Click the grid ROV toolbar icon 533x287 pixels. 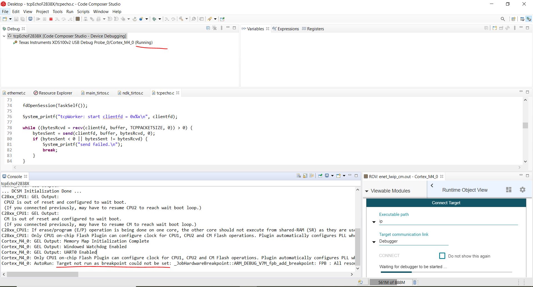tap(78, 19)
